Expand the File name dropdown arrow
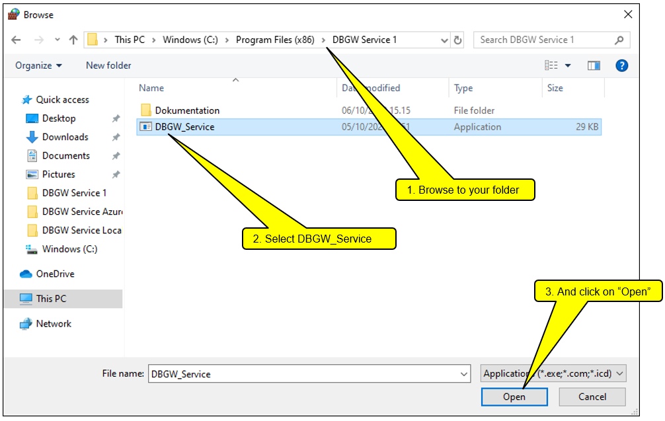The width and height of the screenshot is (665, 421). 464,374
